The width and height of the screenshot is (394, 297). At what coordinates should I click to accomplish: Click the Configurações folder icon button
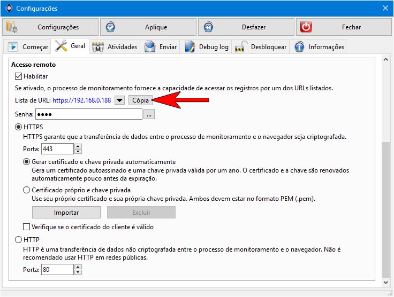(x=12, y=27)
